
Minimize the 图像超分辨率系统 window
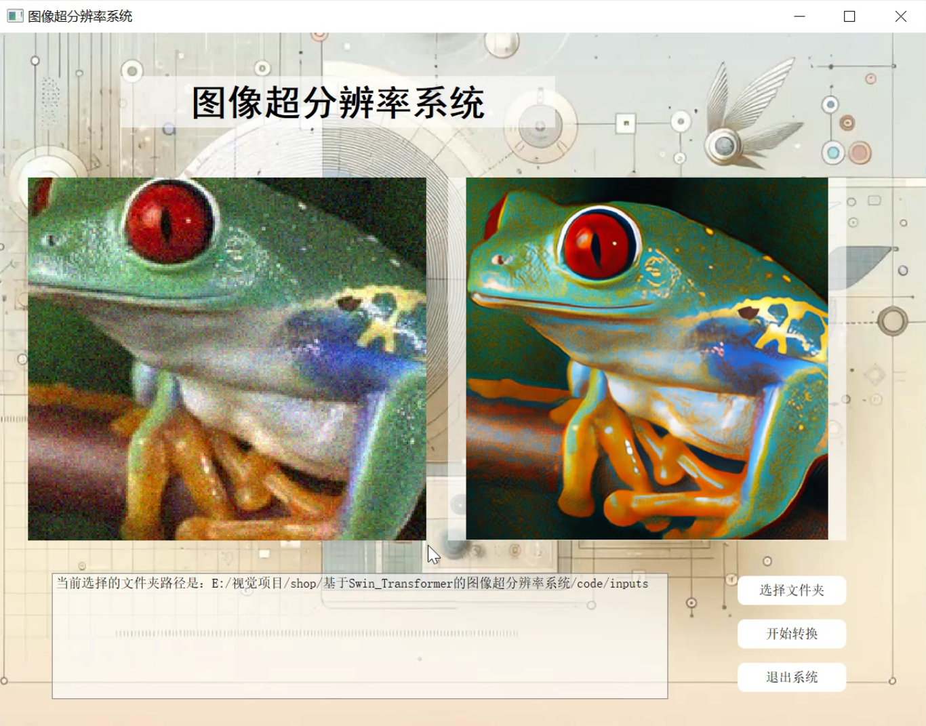pos(800,16)
